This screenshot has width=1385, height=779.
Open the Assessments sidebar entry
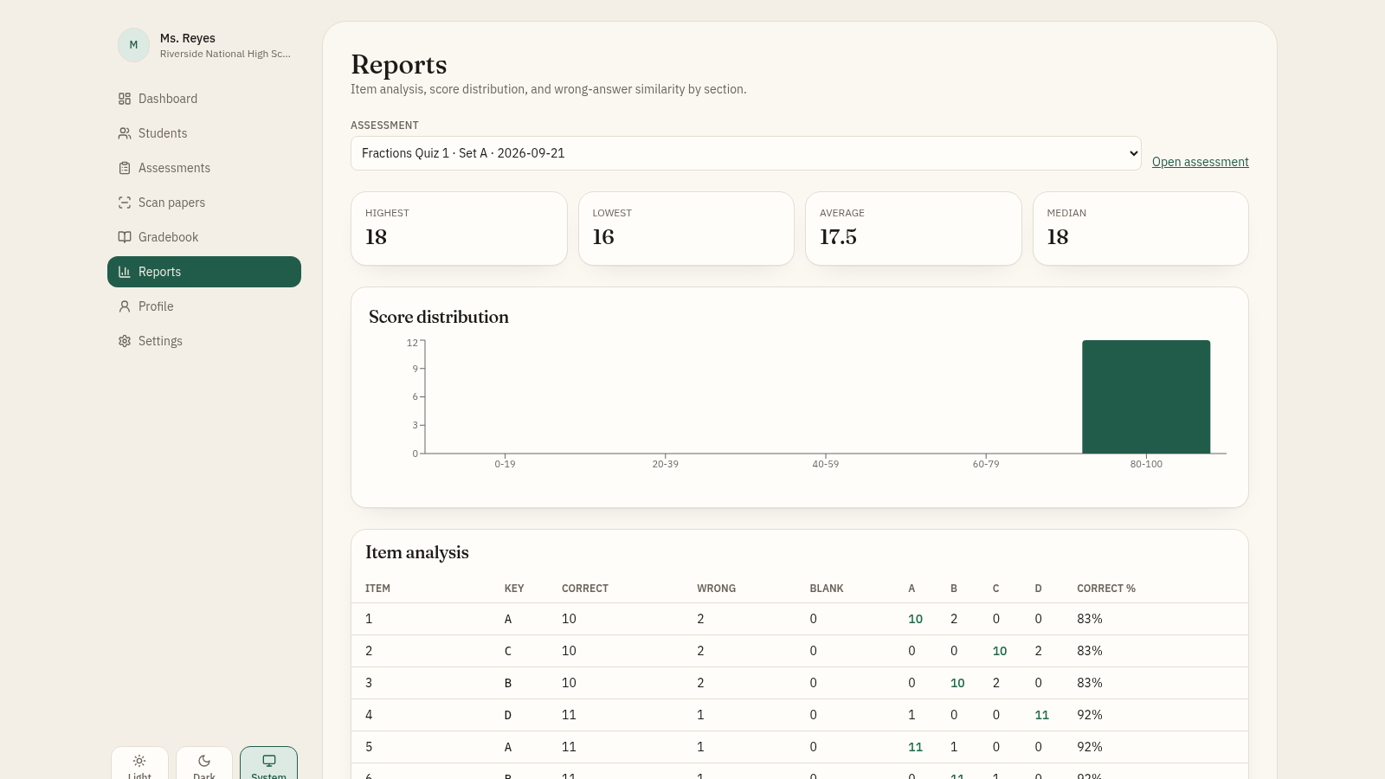pyautogui.click(x=204, y=168)
